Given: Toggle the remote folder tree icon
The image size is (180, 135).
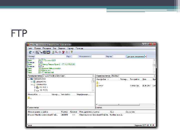Looking at the screenshot, I should tap(44, 52).
